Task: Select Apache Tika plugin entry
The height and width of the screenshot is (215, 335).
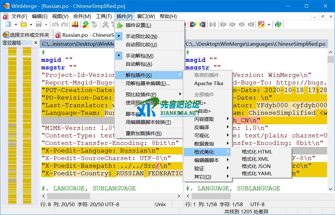Action: (208, 84)
